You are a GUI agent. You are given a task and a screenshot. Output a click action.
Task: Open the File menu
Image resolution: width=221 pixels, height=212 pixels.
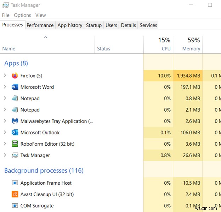(x=6, y=15)
